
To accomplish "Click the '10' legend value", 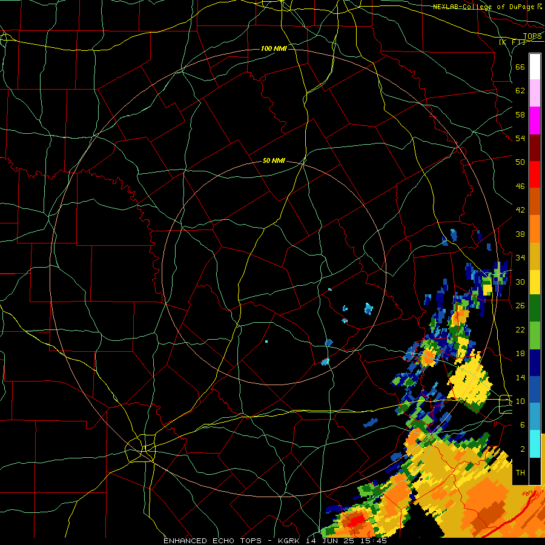I will click(520, 401).
